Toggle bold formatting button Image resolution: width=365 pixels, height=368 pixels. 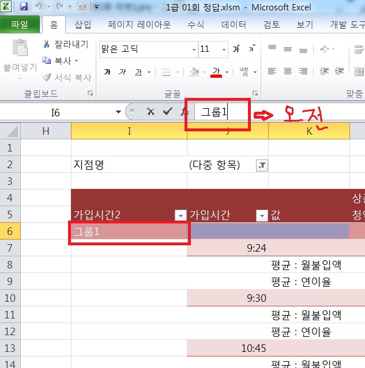pos(107,72)
